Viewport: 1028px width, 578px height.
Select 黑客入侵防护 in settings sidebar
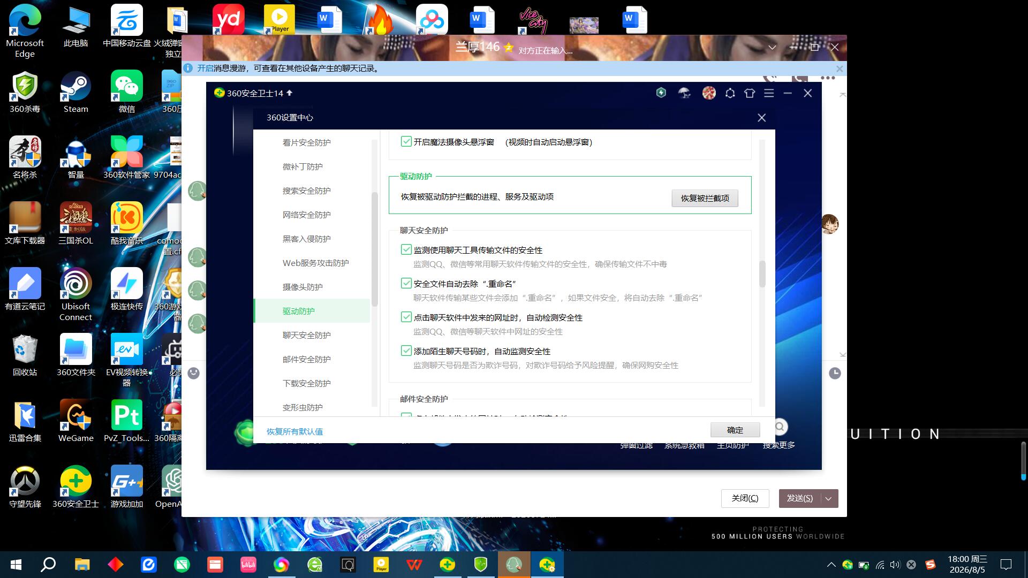click(307, 239)
